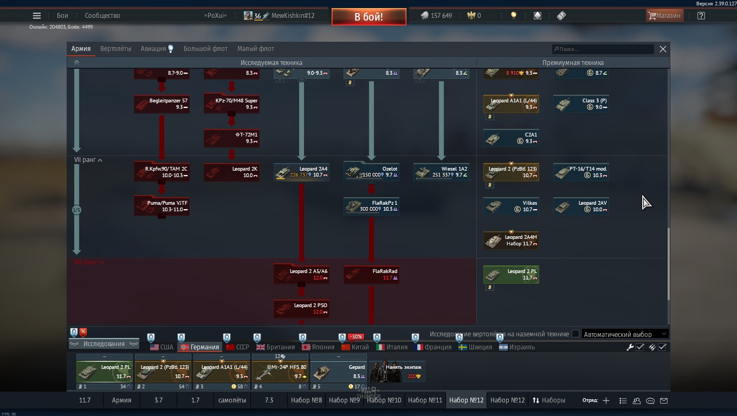Open the Бои menu
The image size is (737, 416).
pos(62,16)
